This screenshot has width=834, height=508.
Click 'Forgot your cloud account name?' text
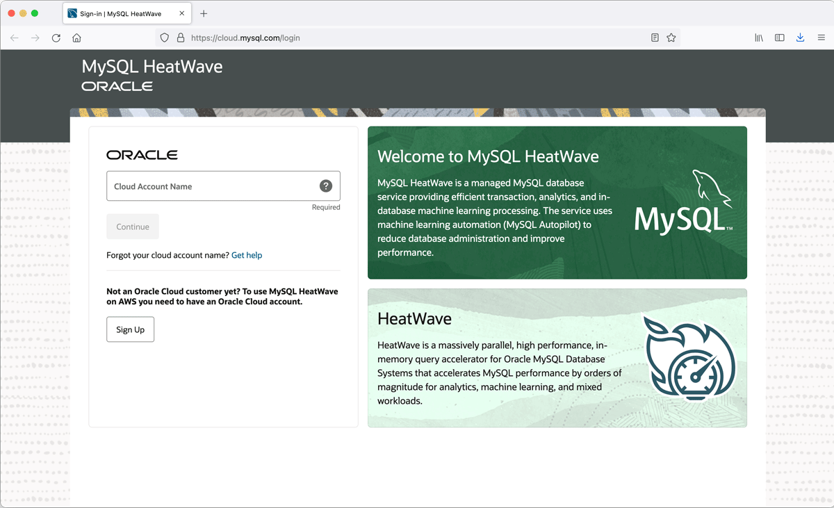coord(167,255)
